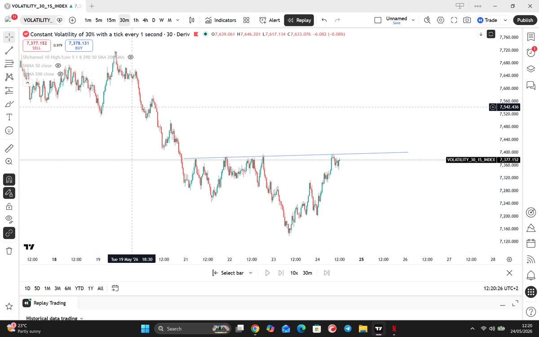Select the 1M date range
Image resolution: width=539 pixels, height=337 pixels.
(47, 288)
